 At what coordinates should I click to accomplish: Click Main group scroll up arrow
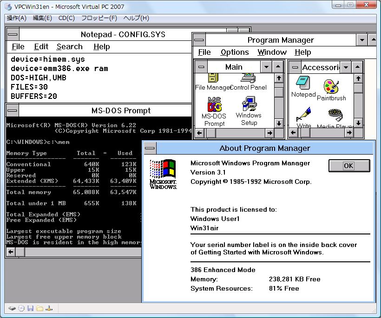(279, 78)
